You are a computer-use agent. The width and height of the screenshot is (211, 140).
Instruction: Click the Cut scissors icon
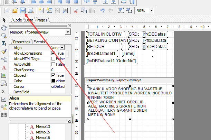pyautogui.click(x=76, y=11)
